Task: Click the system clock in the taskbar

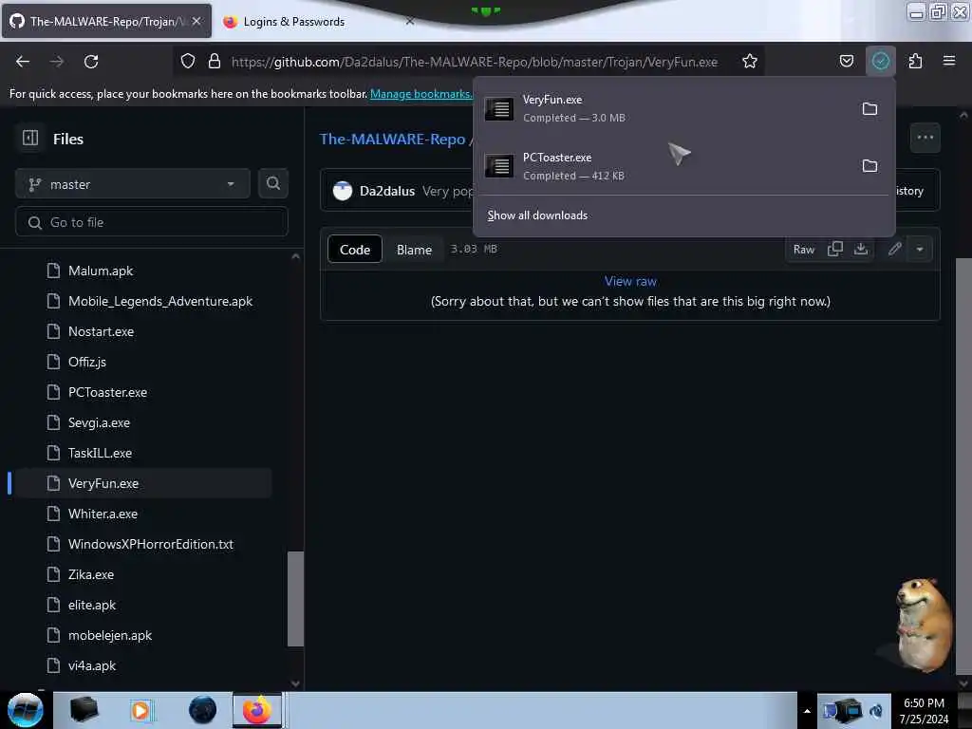Action: pos(925,711)
